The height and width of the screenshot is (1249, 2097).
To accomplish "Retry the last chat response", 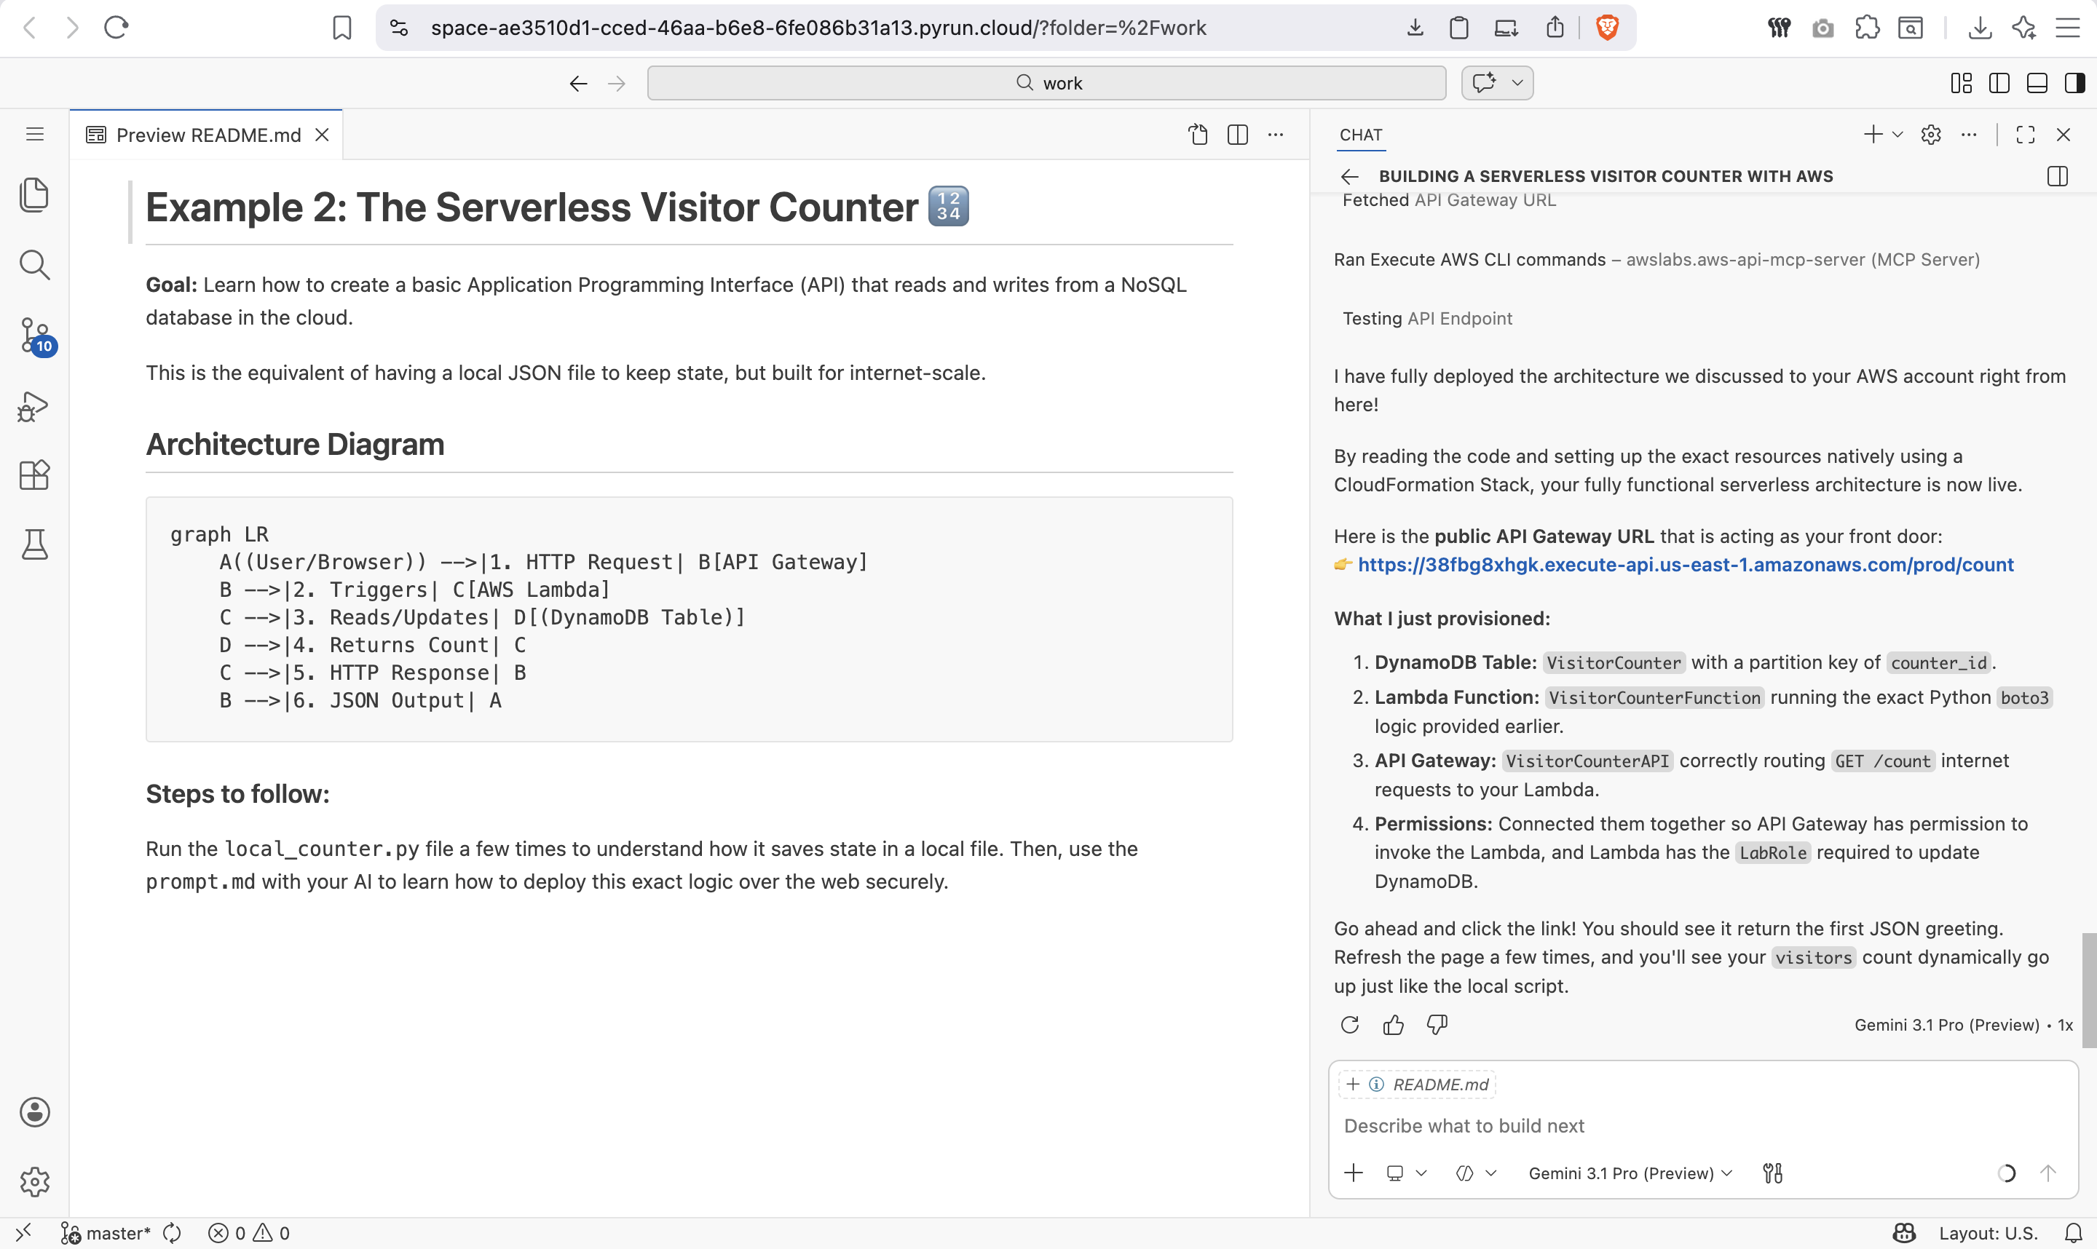I will (x=1349, y=1024).
